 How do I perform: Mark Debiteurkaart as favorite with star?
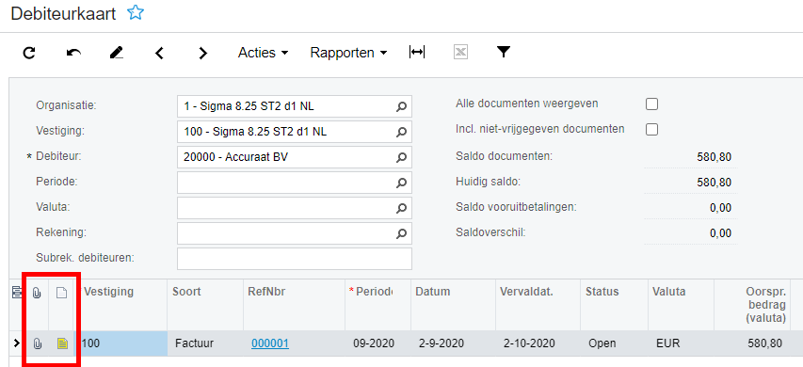(136, 13)
